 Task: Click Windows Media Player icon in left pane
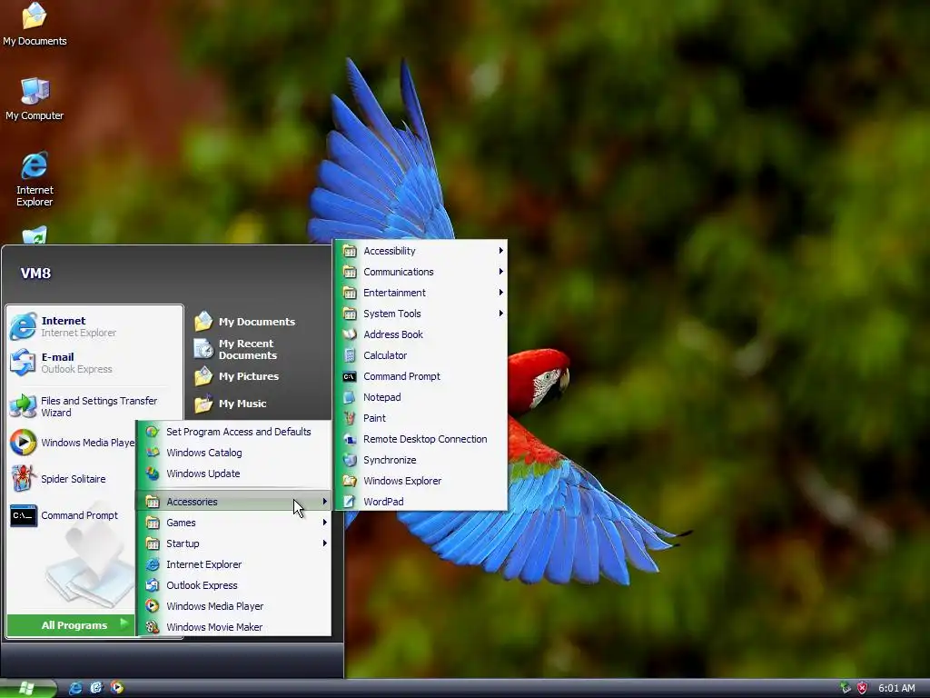pyautogui.click(x=23, y=443)
